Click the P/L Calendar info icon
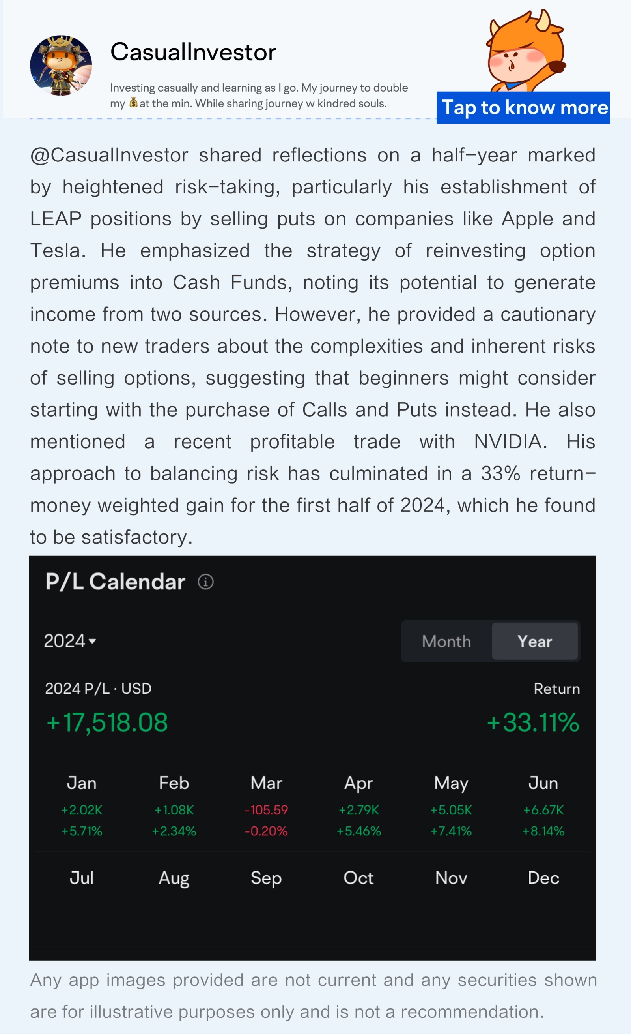This screenshot has height=1034, width=631. [205, 582]
